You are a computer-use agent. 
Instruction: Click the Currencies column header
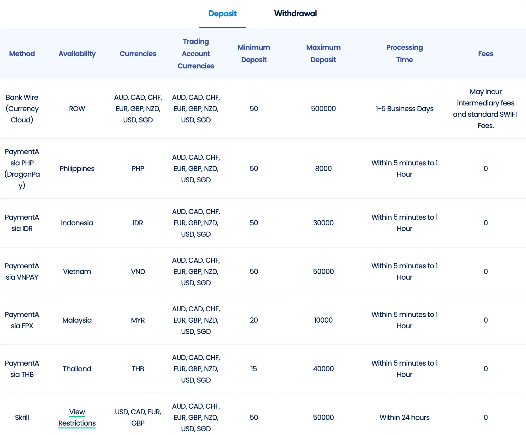coord(138,54)
